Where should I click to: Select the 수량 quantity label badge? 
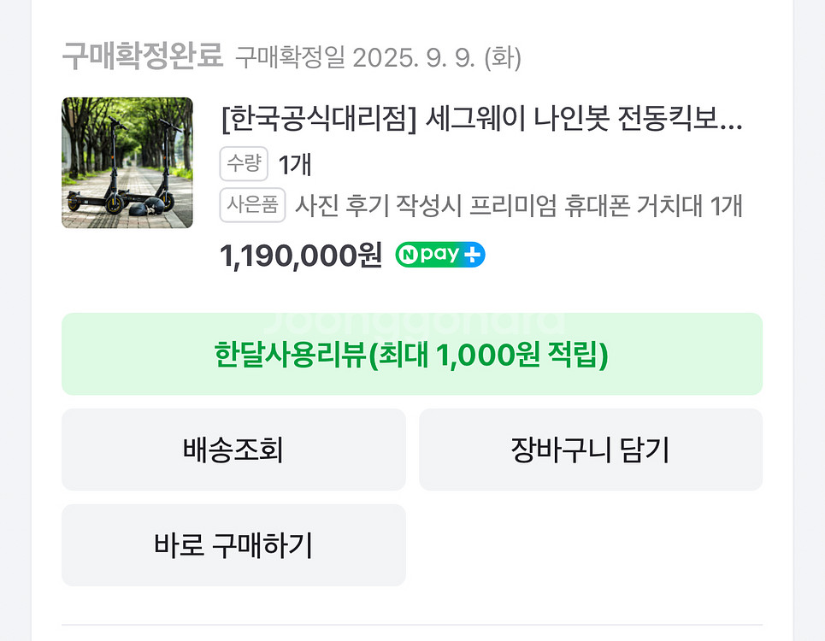(244, 165)
